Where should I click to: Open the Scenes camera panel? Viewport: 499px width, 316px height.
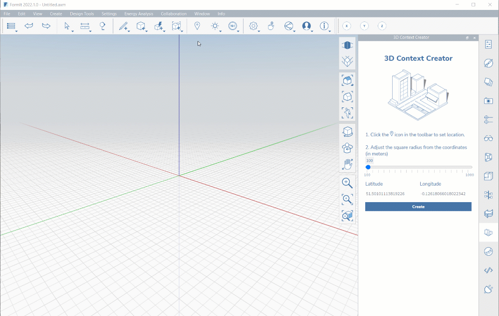489,101
